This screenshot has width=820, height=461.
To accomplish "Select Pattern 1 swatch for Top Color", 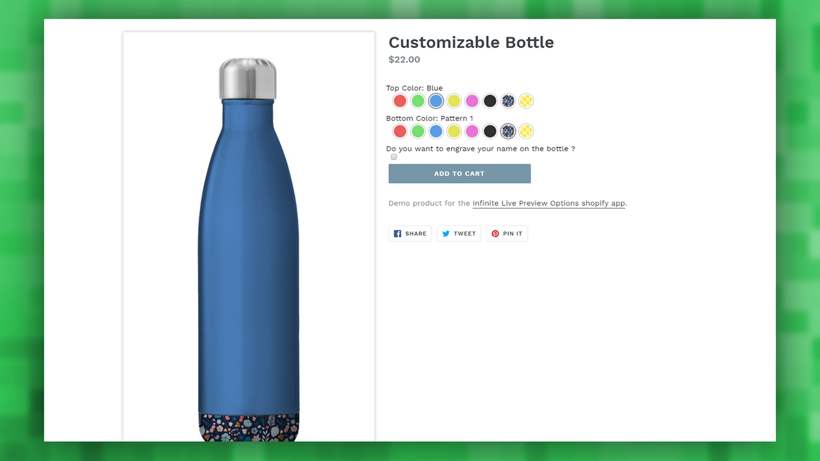I will (x=507, y=101).
